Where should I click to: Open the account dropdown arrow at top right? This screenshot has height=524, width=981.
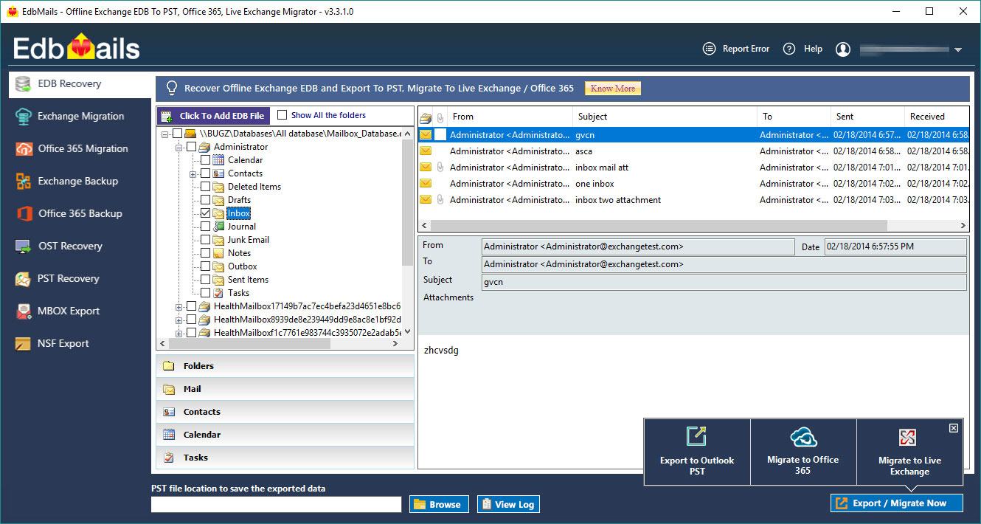click(x=958, y=50)
